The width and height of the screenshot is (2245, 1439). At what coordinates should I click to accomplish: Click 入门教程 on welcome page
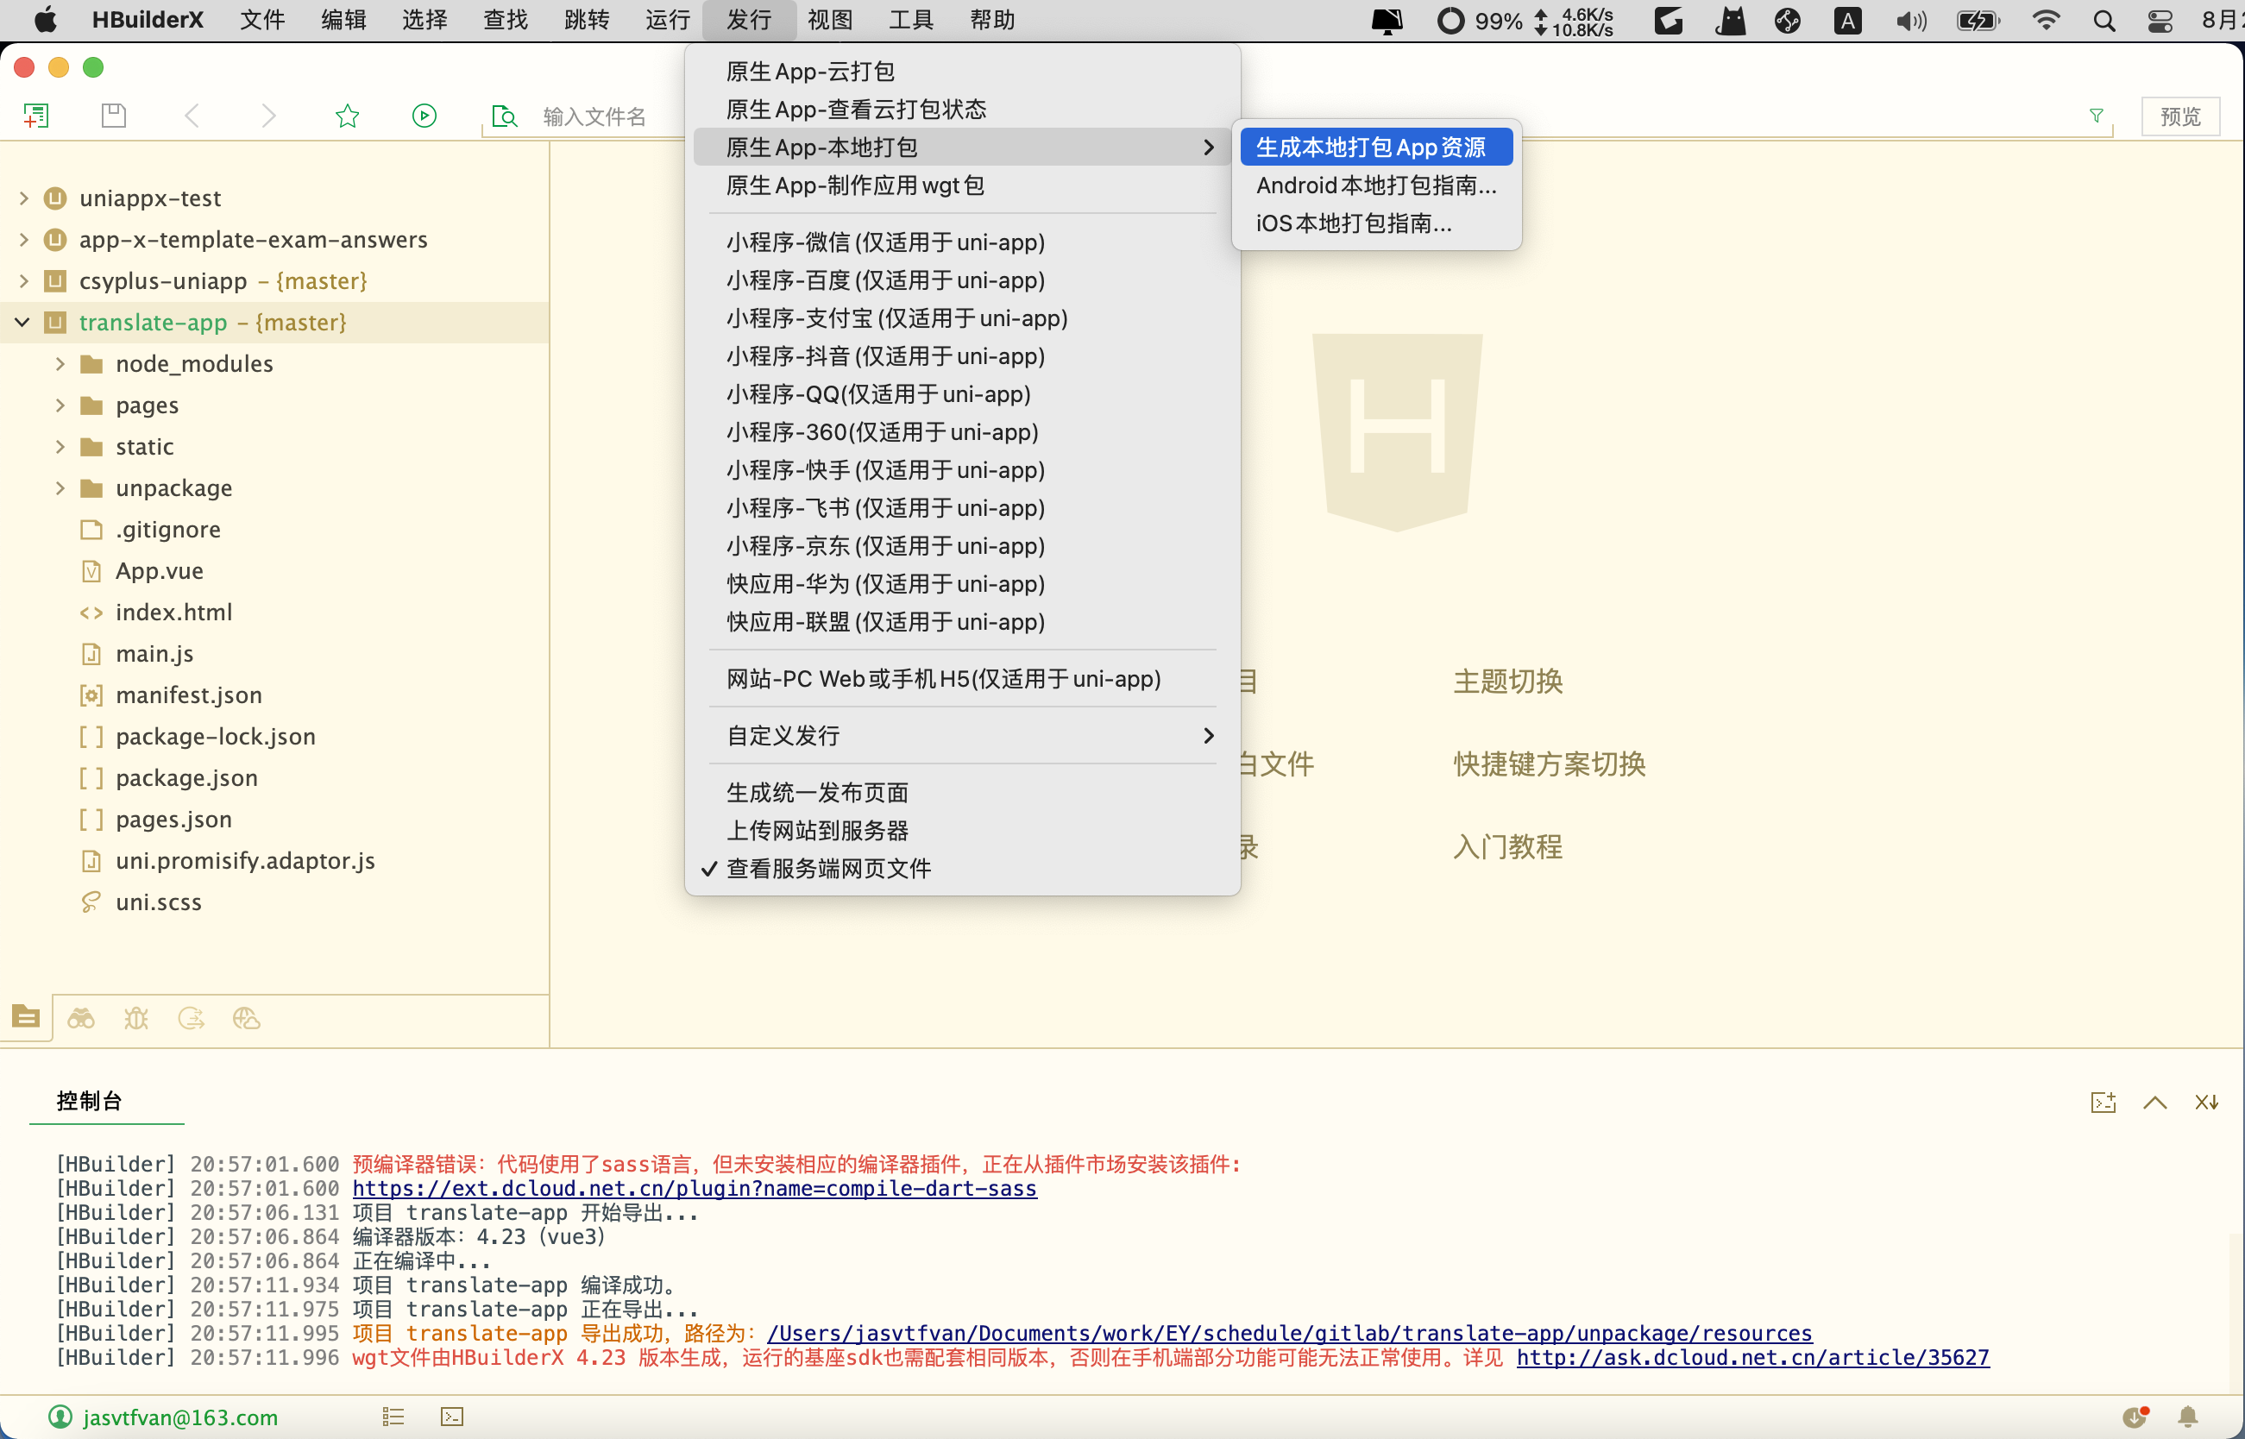1508,846
